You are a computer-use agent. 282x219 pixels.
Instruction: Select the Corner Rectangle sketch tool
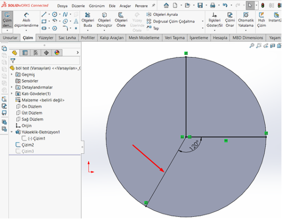[x=44, y=21]
